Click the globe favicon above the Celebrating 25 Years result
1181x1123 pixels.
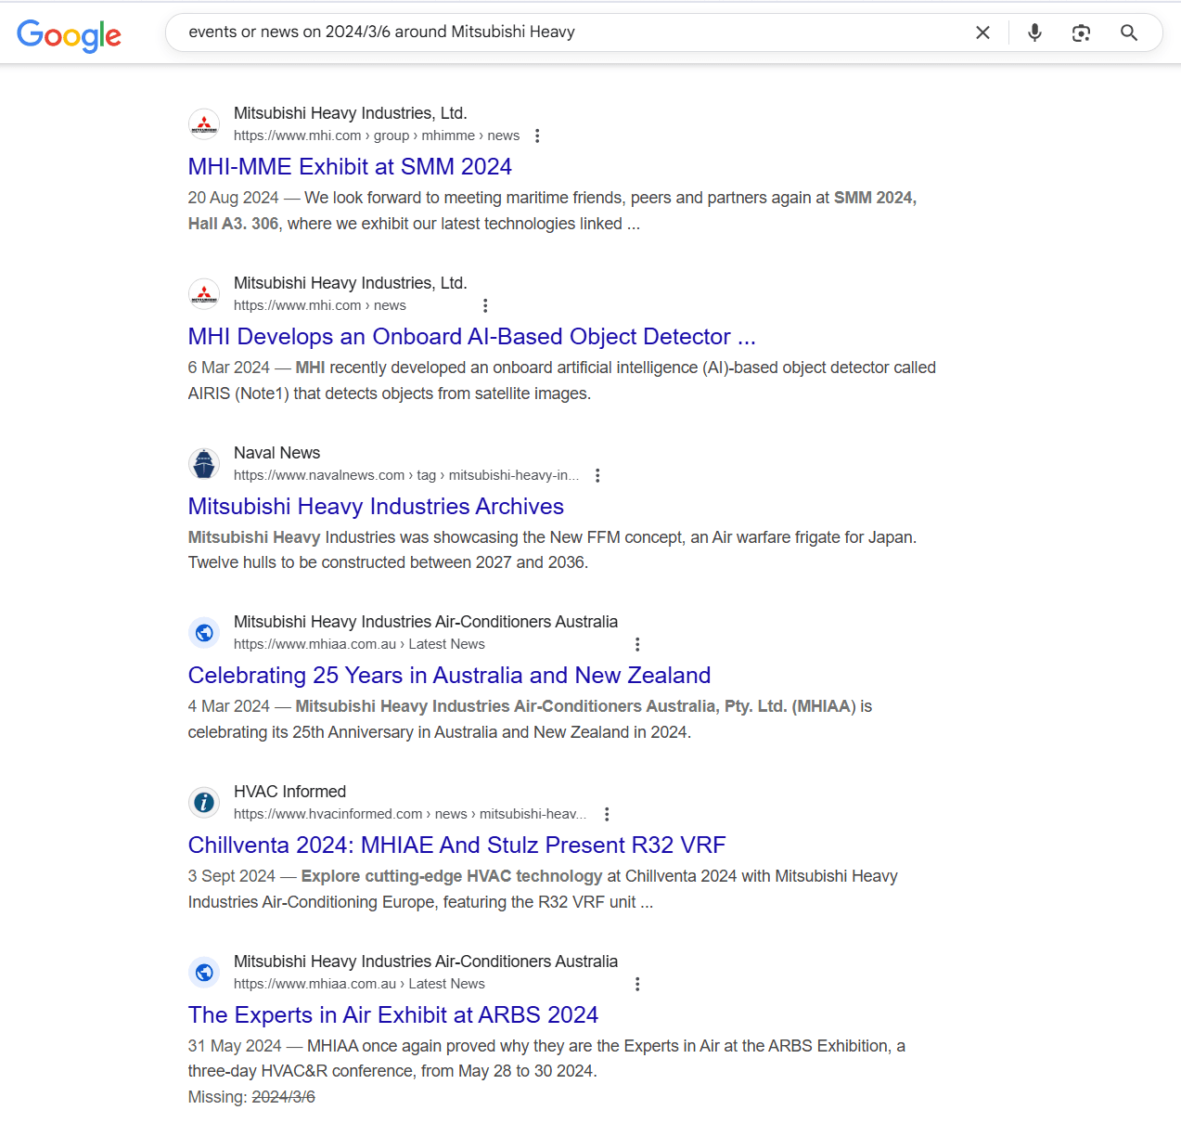204,633
